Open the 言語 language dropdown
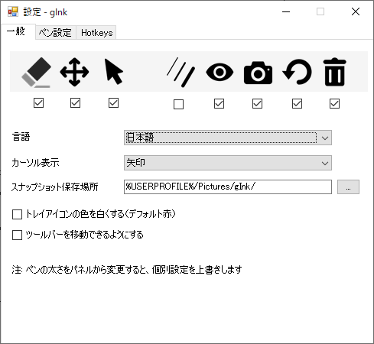The image size is (374, 344). click(228, 138)
